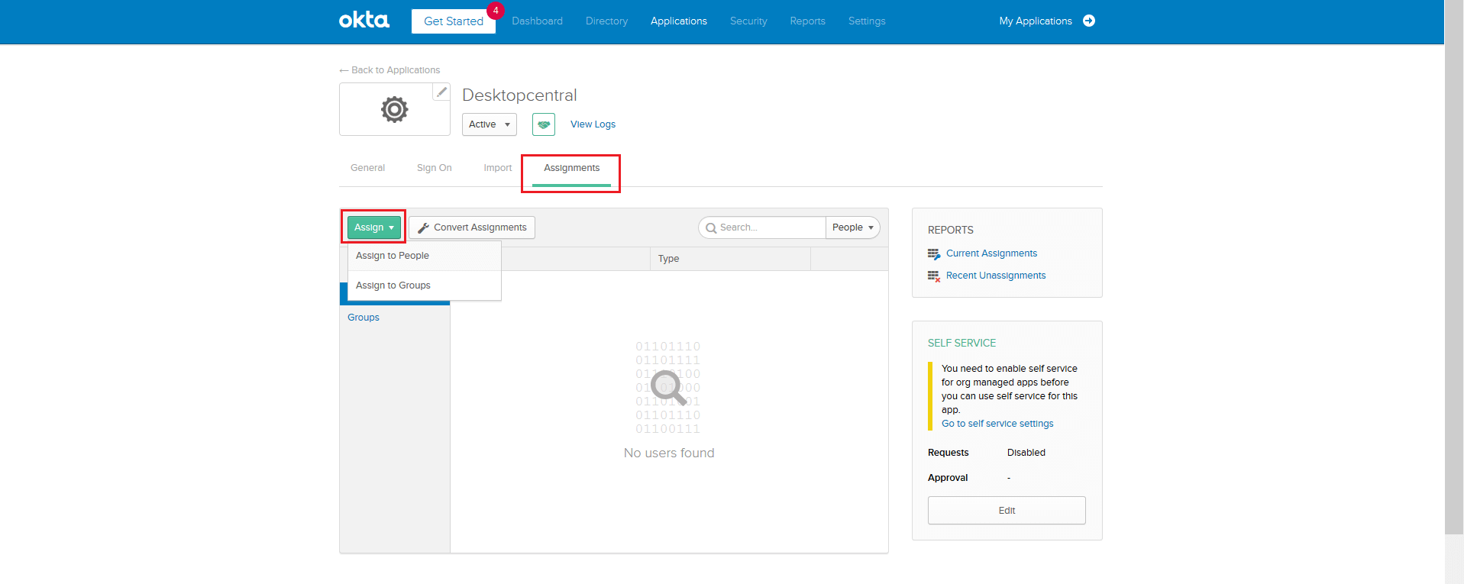Select Groups in the left filter list

click(x=364, y=318)
